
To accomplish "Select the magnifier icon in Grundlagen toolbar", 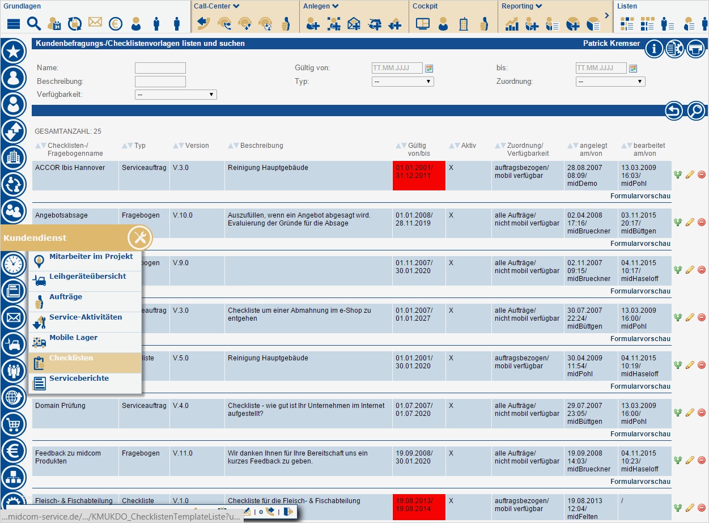I will [33, 24].
